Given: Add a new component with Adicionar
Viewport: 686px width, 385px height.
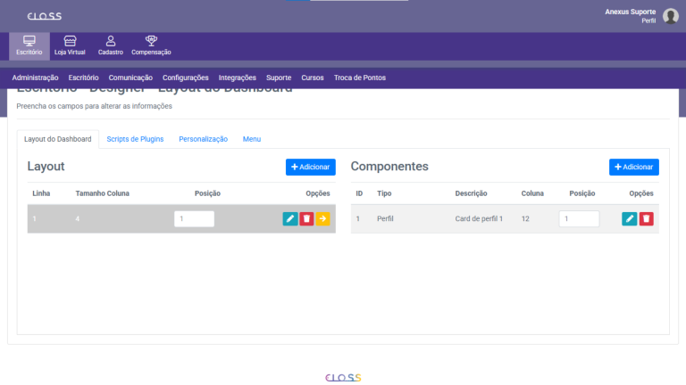Looking at the screenshot, I should coord(633,167).
